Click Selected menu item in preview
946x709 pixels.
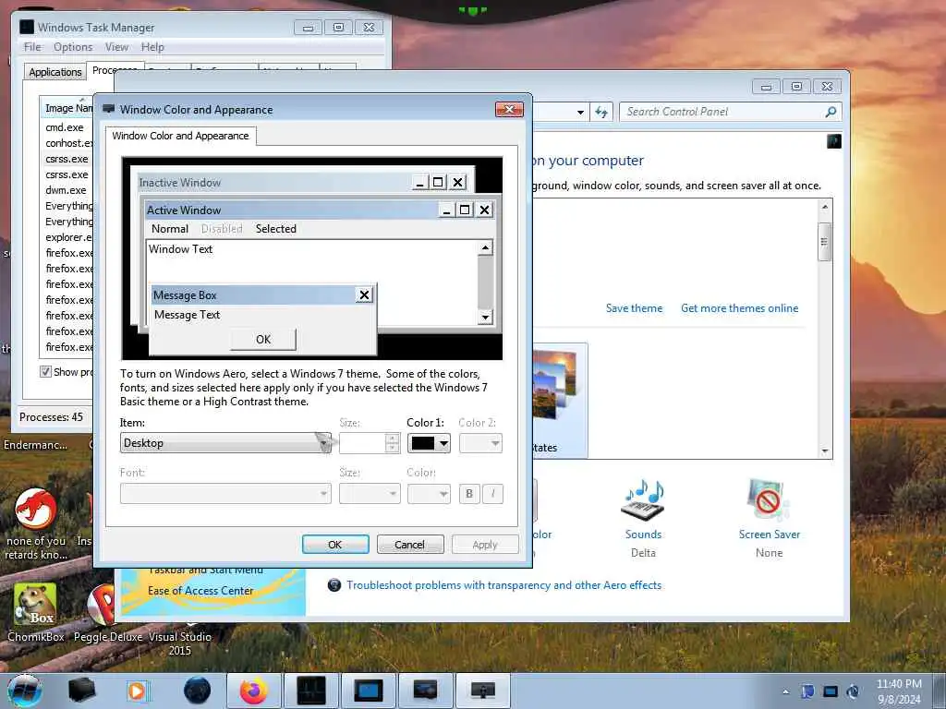pyautogui.click(x=275, y=229)
